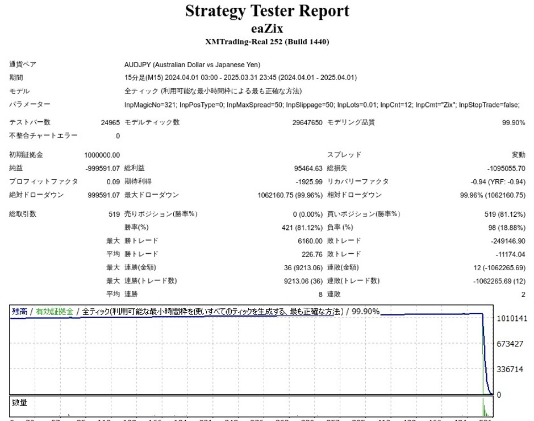Click the 連勝(トレード数) value 9213.06 (36)
Image resolution: width=534 pixels, height=421 pixels.
click(x=303, y=281)
